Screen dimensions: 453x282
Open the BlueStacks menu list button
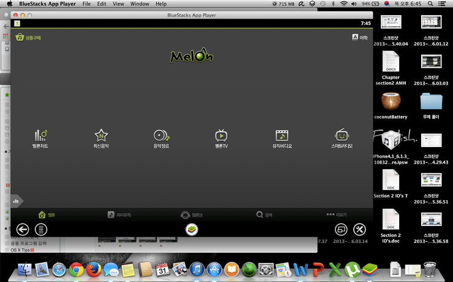(x=41, y=230)
